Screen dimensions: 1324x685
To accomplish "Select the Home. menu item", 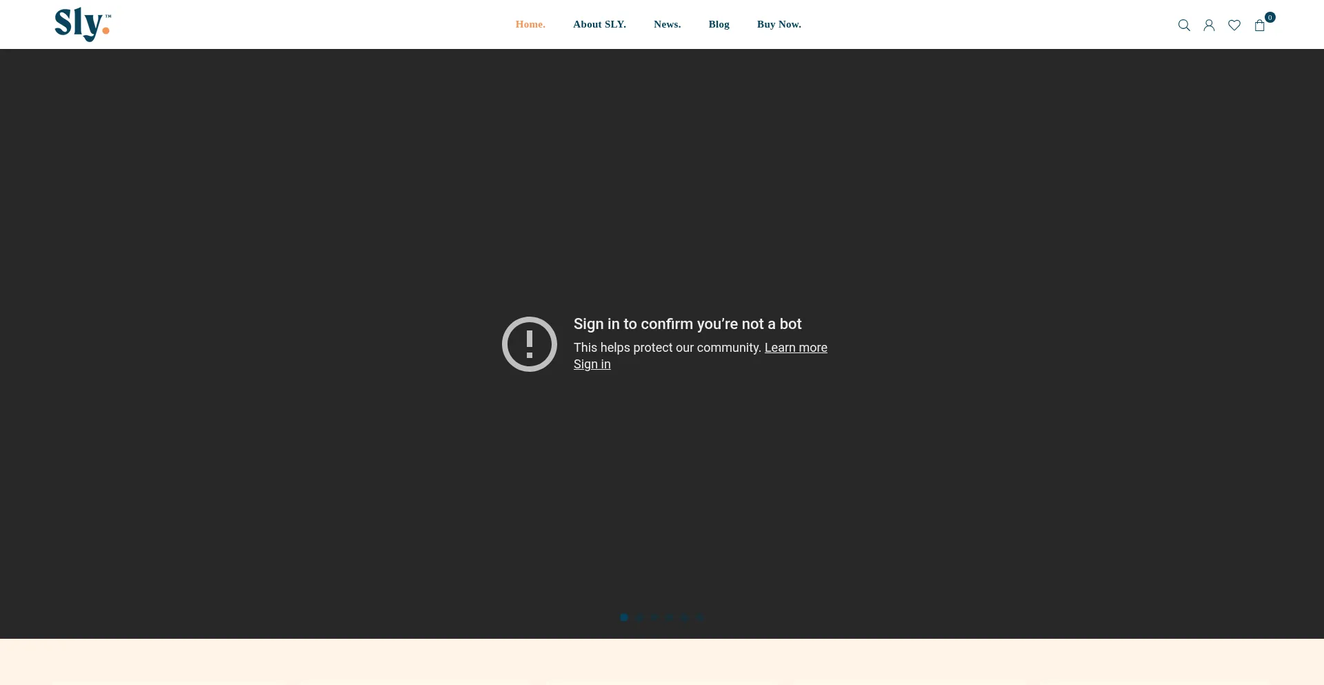I will [530, 24].
